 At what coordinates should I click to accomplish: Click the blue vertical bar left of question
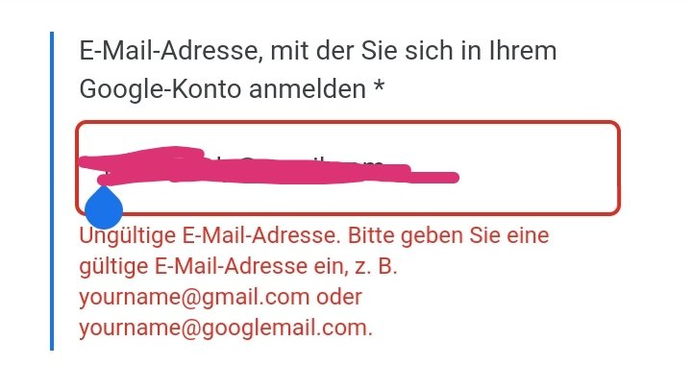(52, 191)
